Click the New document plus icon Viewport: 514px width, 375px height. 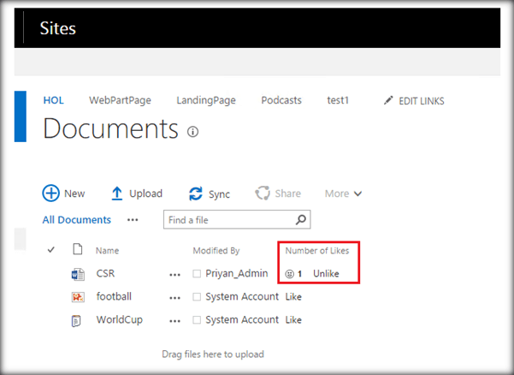(x=50, y=193)
